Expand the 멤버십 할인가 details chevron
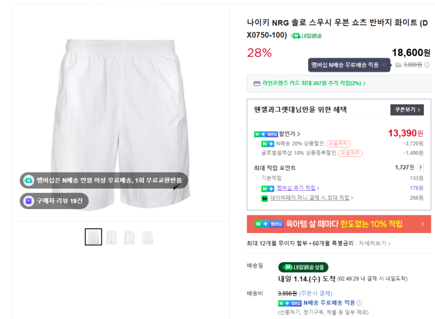The image size is (435, 319). 298,134
